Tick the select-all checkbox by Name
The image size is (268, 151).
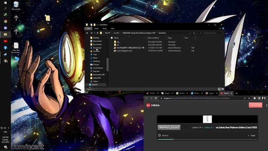point(112,38)
